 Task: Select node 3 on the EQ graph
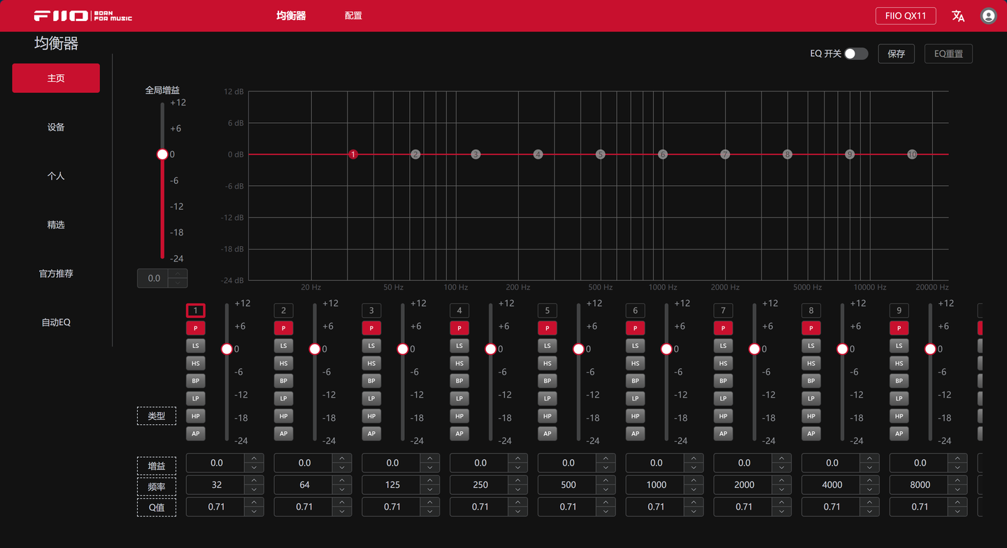(x=476, y=154)
